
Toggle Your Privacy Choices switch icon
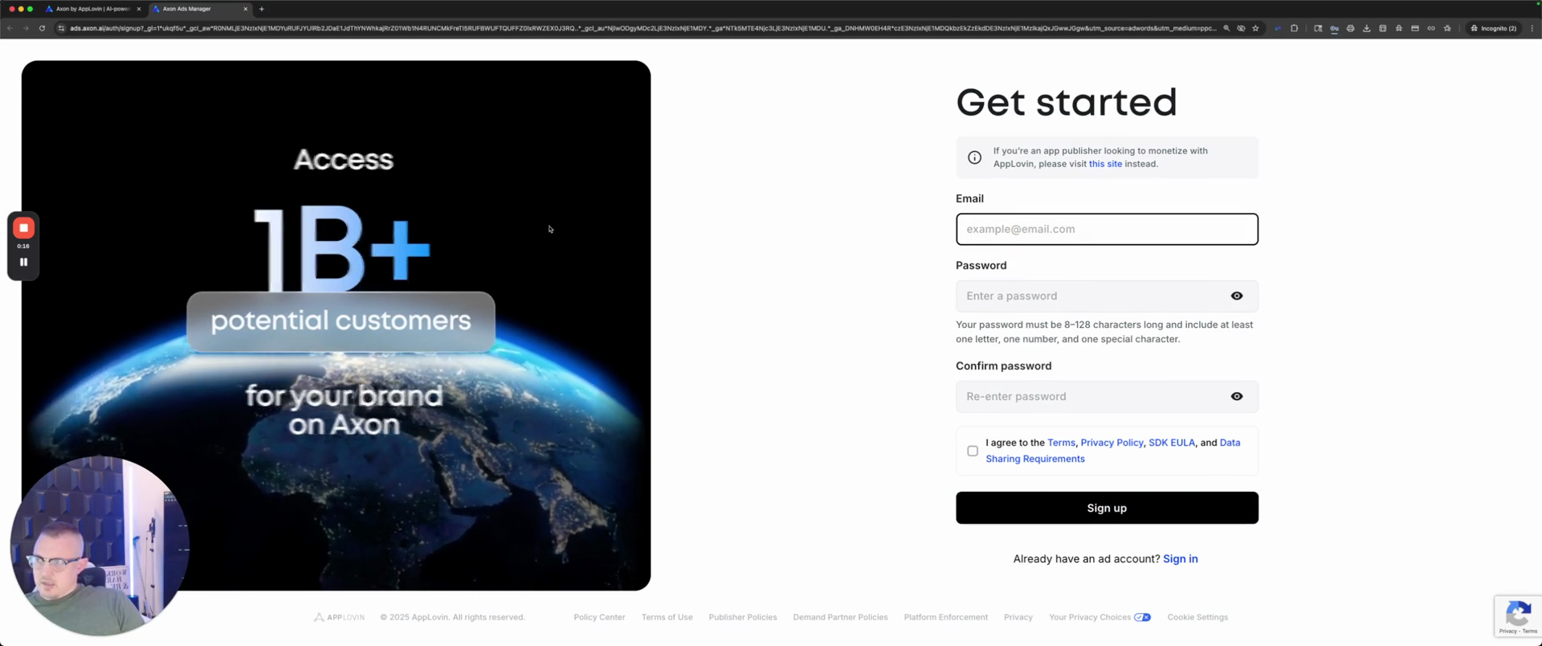1142,617
